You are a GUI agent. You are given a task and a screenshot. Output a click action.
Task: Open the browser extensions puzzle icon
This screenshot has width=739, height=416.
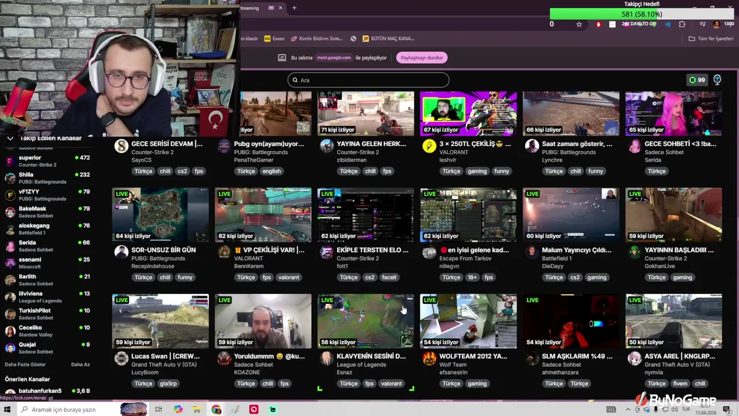click(682, 24)
